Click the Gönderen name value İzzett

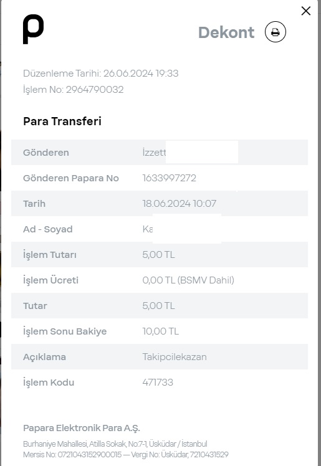click(154, 153)
